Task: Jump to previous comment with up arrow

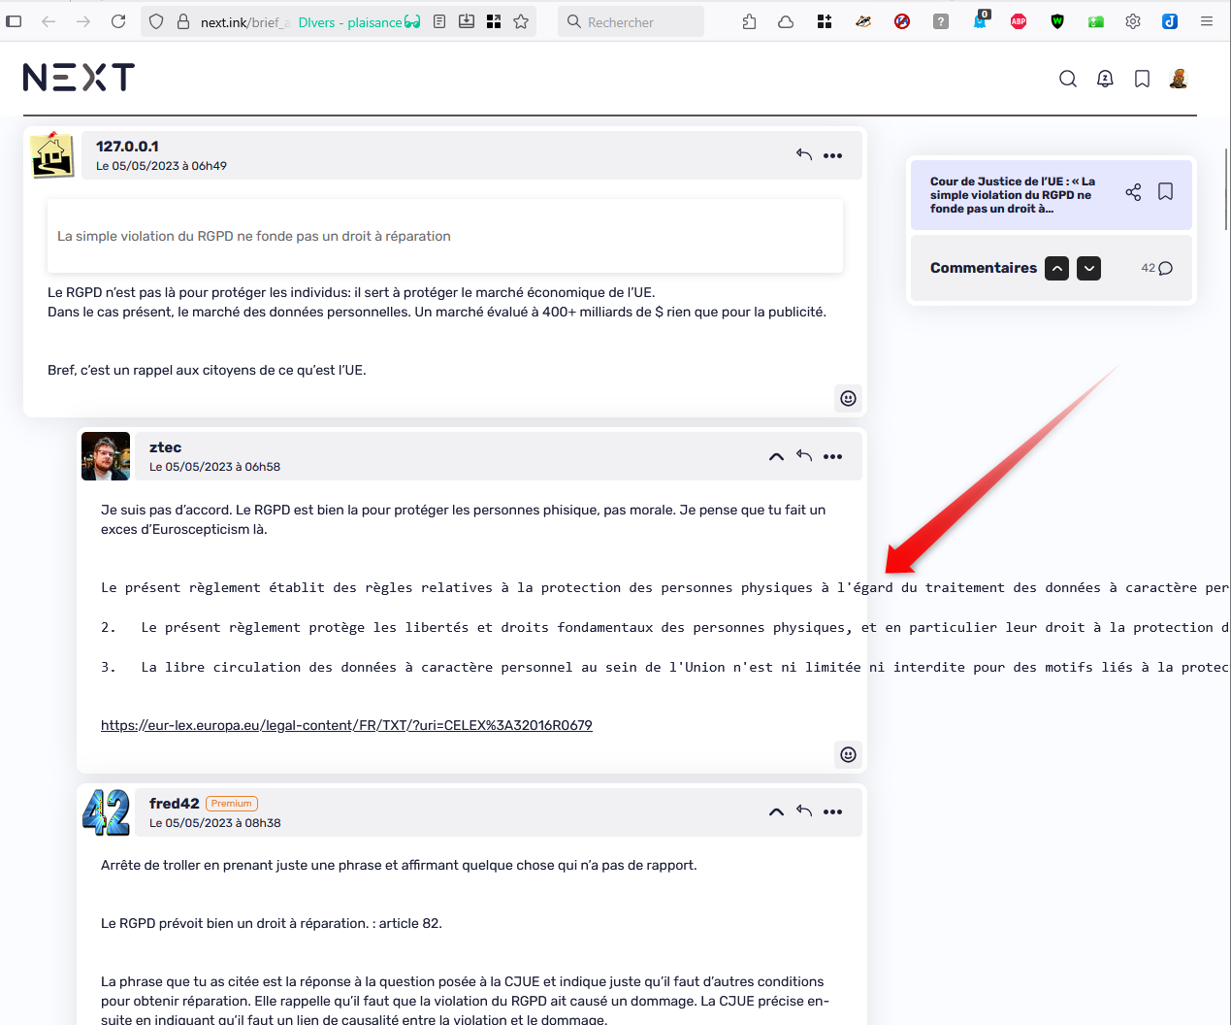Action: (x=1056, y=268)
